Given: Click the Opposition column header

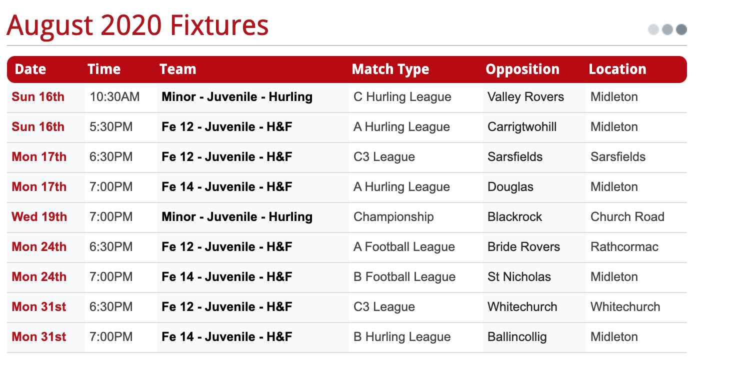Looking at the screenshot, I should (x=522, y=69).
